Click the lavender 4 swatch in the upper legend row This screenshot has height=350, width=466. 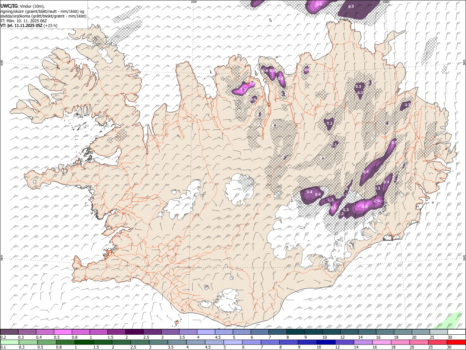point(206,332)
